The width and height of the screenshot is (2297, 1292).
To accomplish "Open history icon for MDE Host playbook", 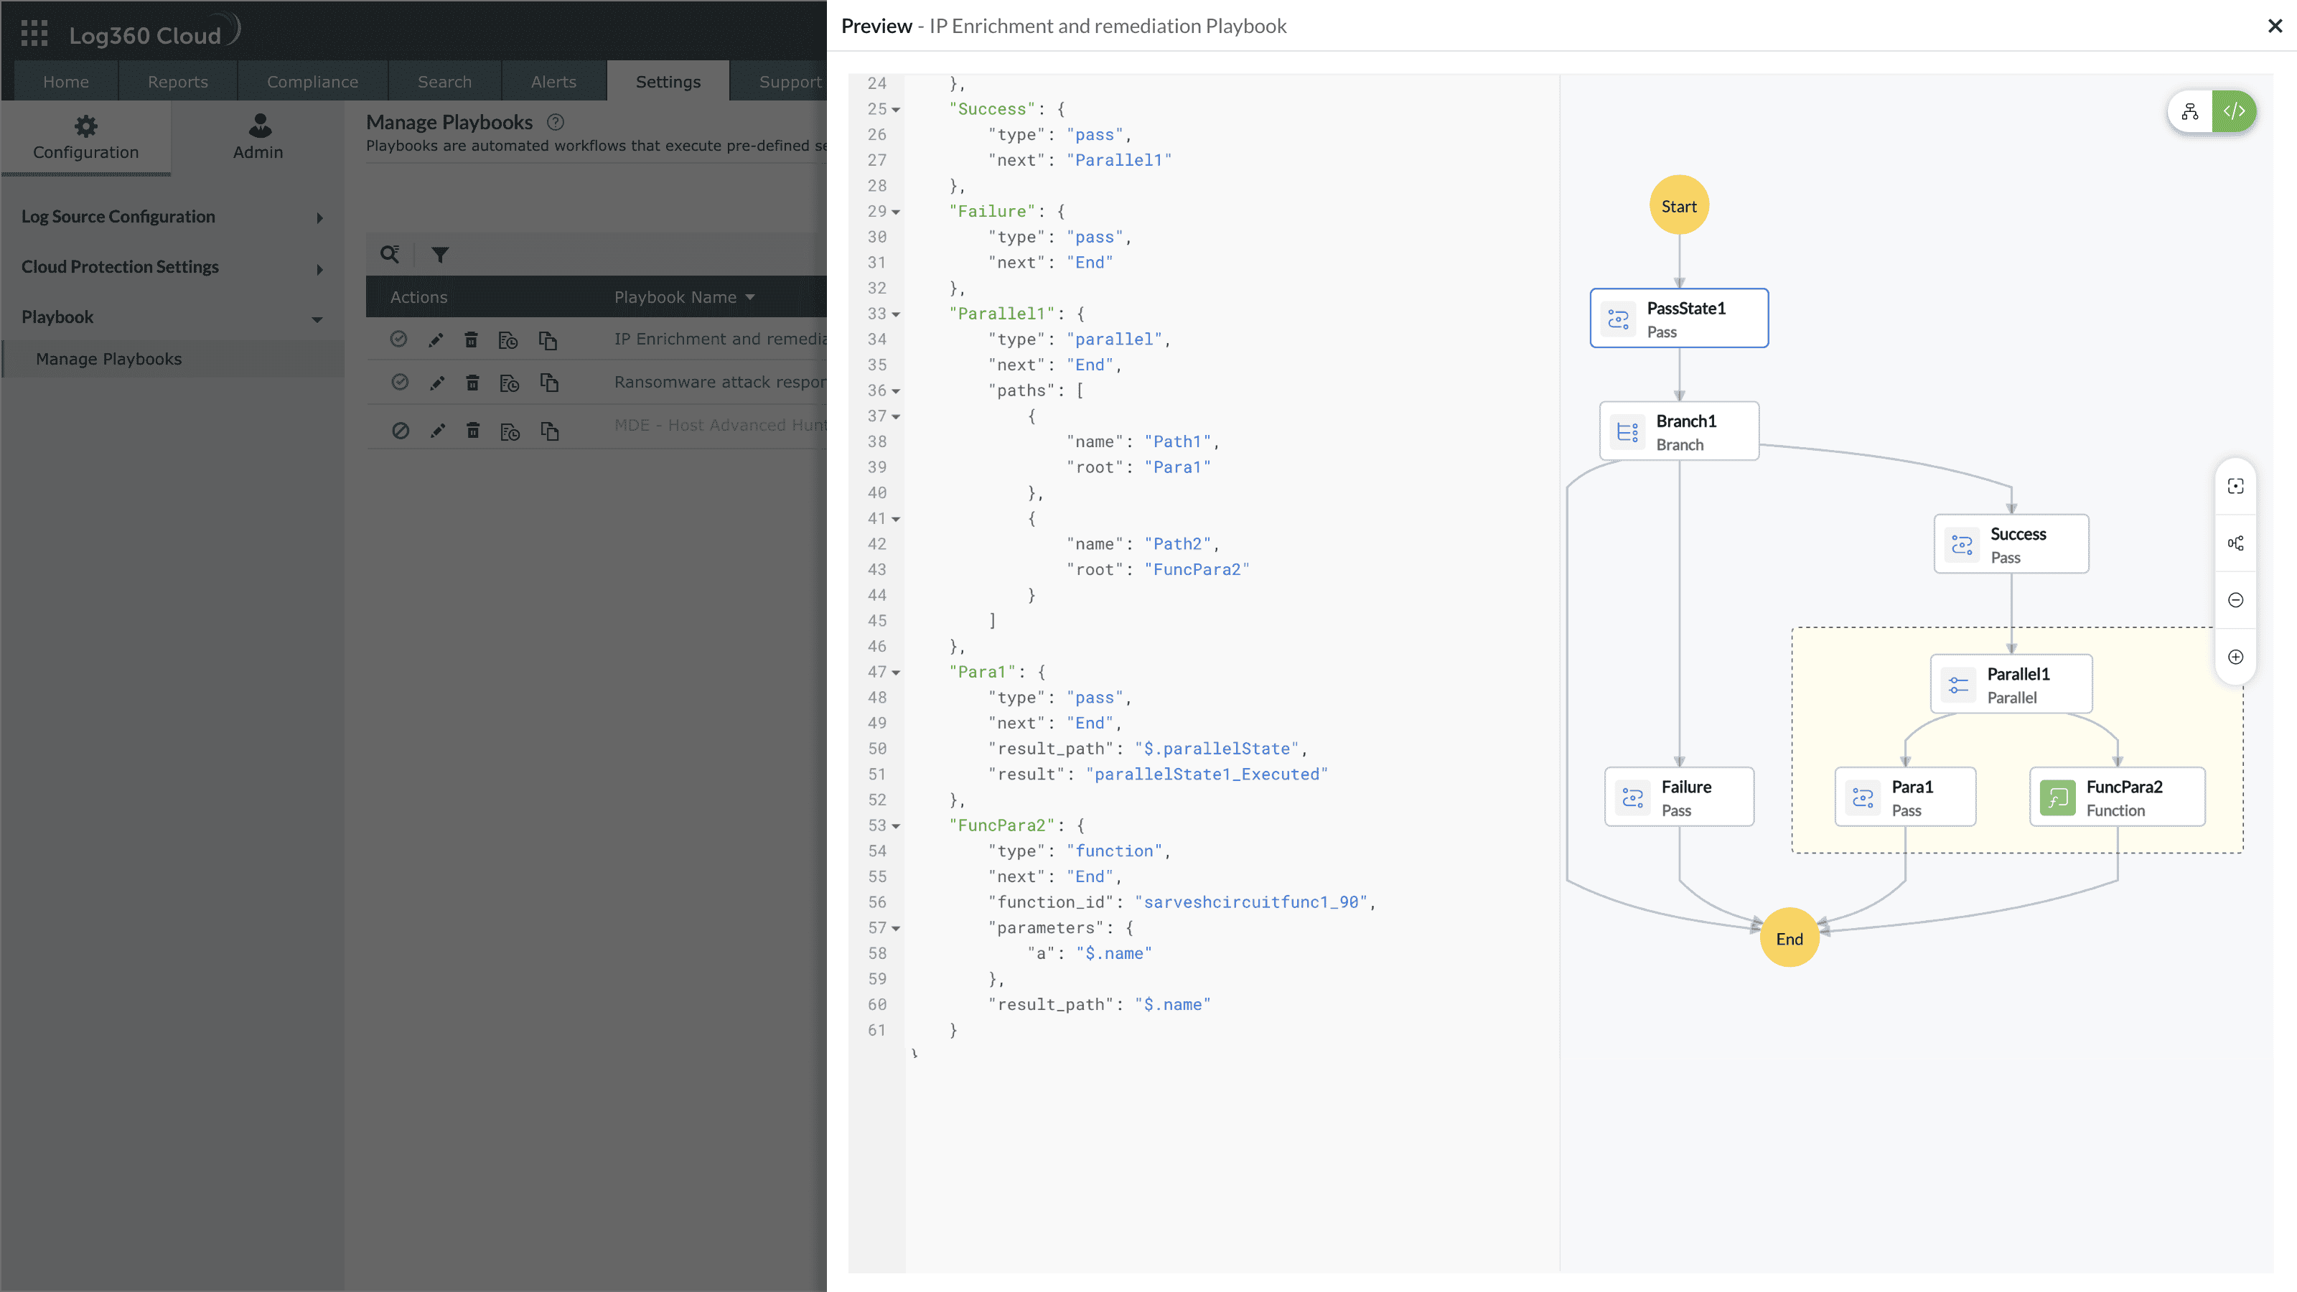I will (510, 431).
